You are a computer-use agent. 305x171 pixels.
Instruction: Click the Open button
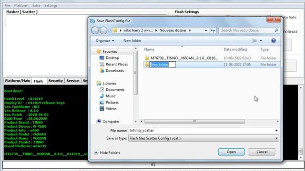click(x=231, y=152)
